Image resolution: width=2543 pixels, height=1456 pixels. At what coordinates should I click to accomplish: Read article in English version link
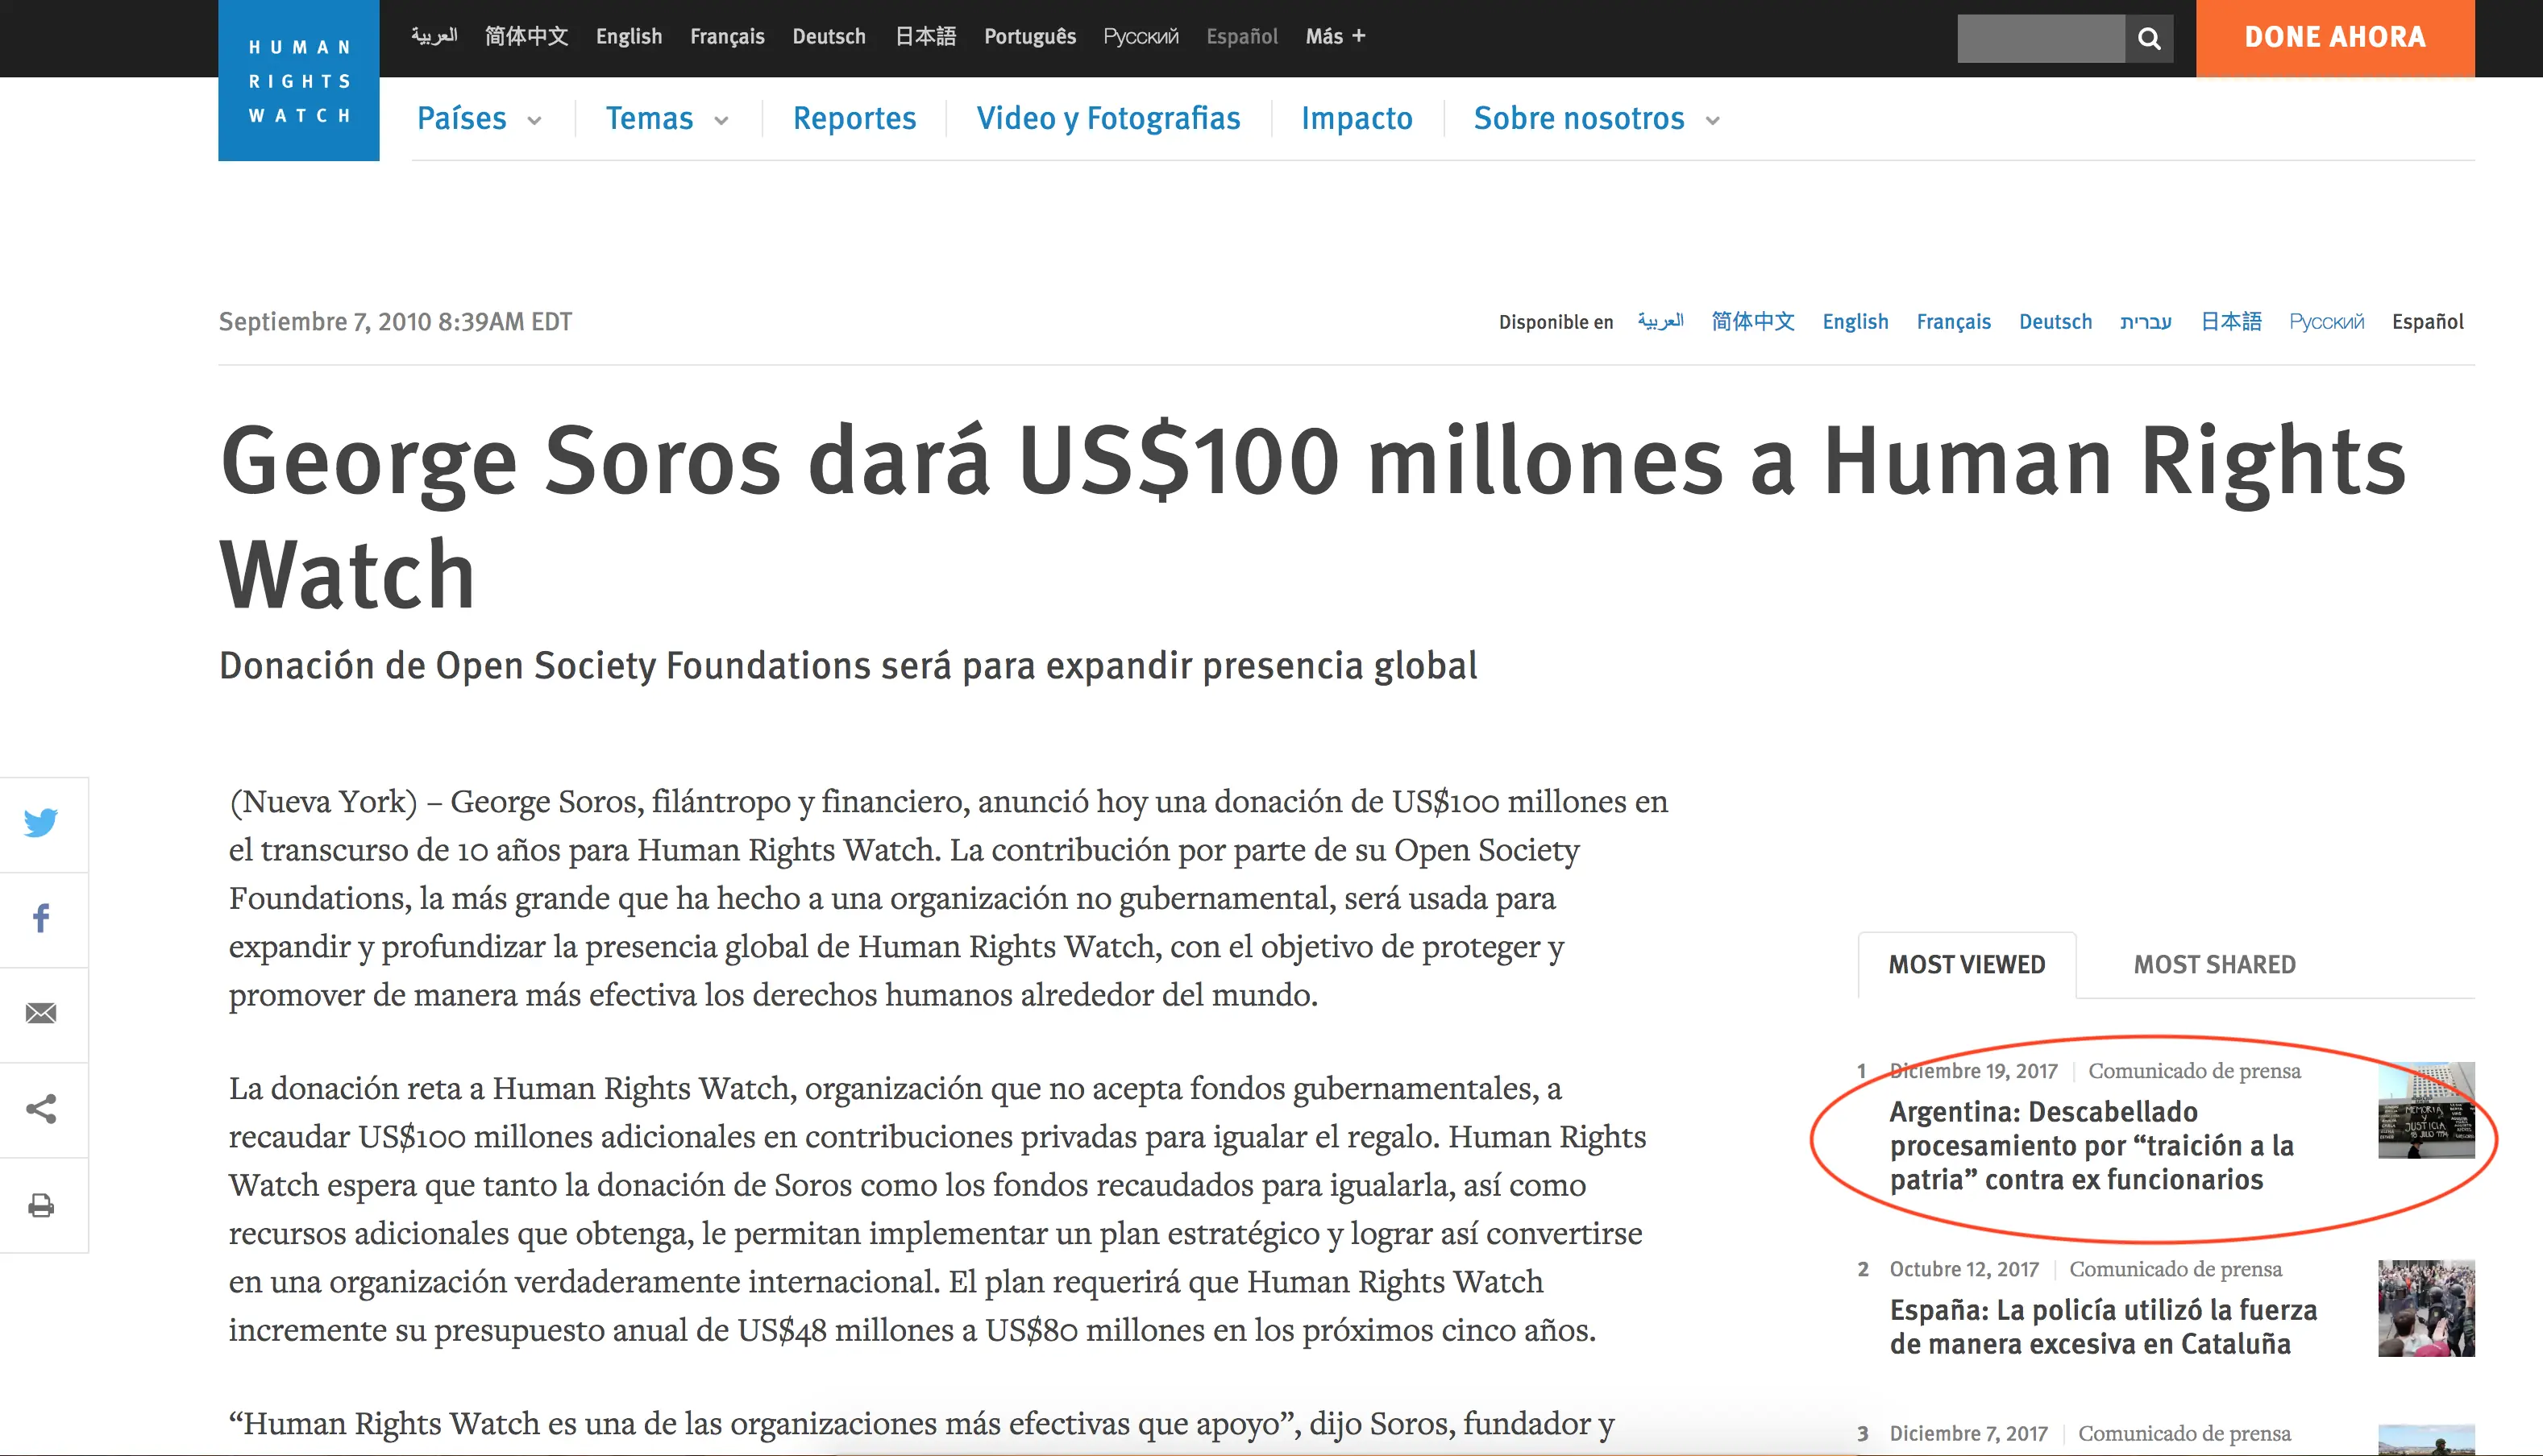point(1855,322)
